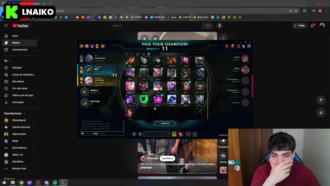Edit the rune page pencil icon
Image resolution: width=330 pixels, height=186 pixels.
tap(140, 134)
